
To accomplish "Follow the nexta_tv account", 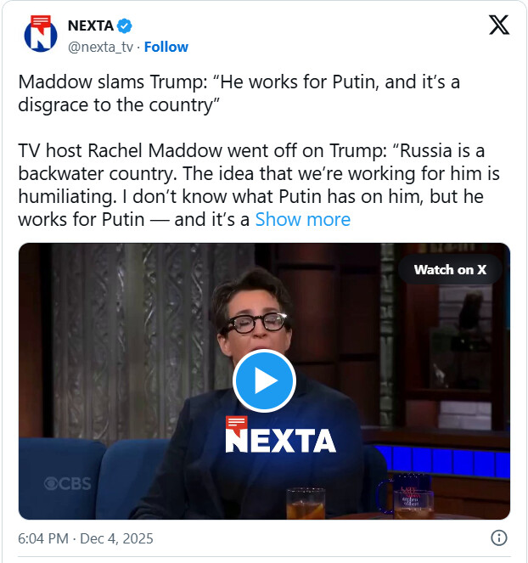I will coord(166,47).
